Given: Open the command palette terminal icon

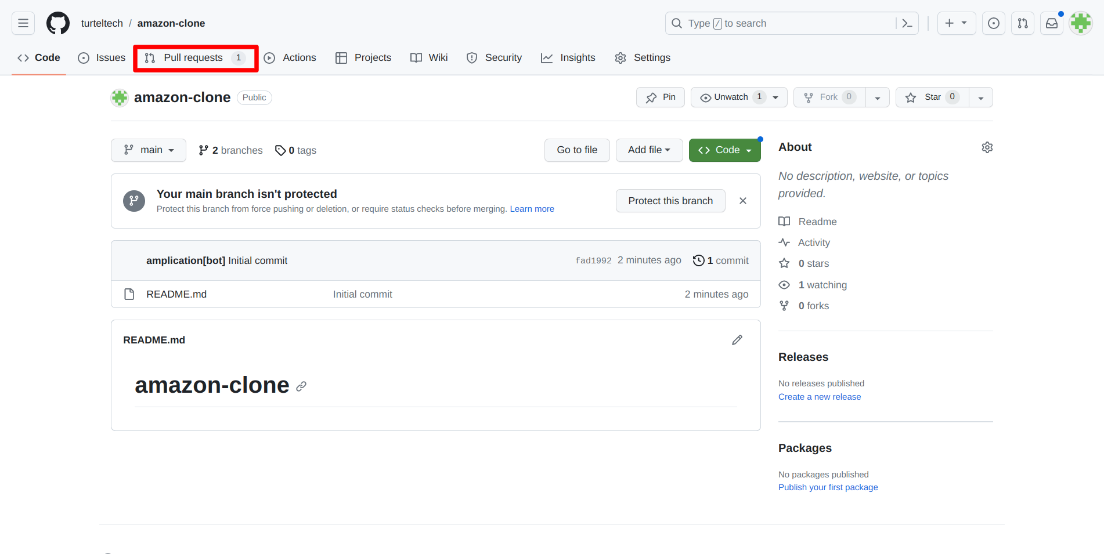Looking at the screenshot, I should pyautogui.click(x=907, y=23).
